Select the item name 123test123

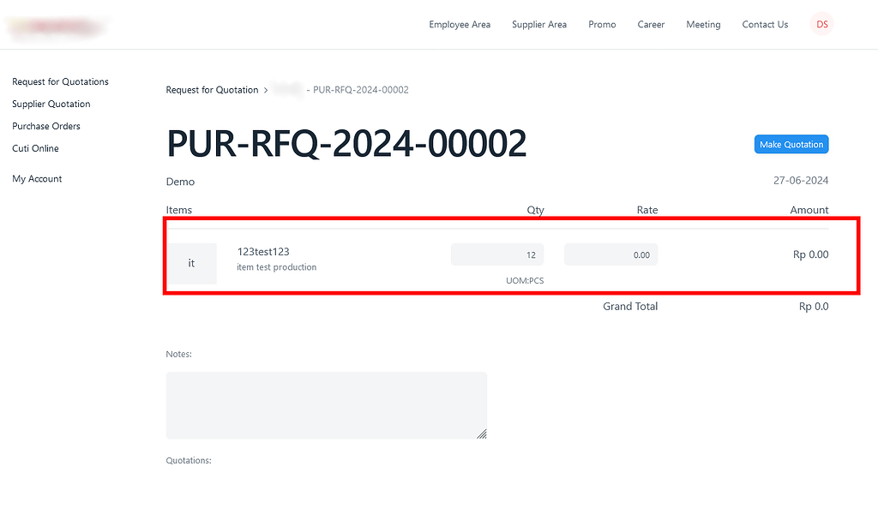pos(262,251)
